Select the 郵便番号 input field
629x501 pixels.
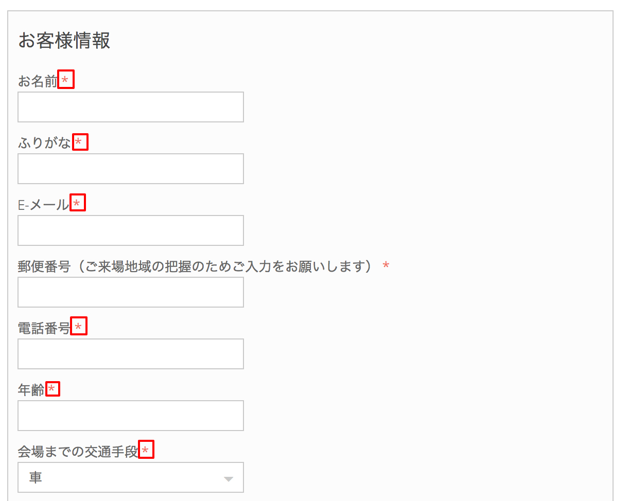[131, 292]
